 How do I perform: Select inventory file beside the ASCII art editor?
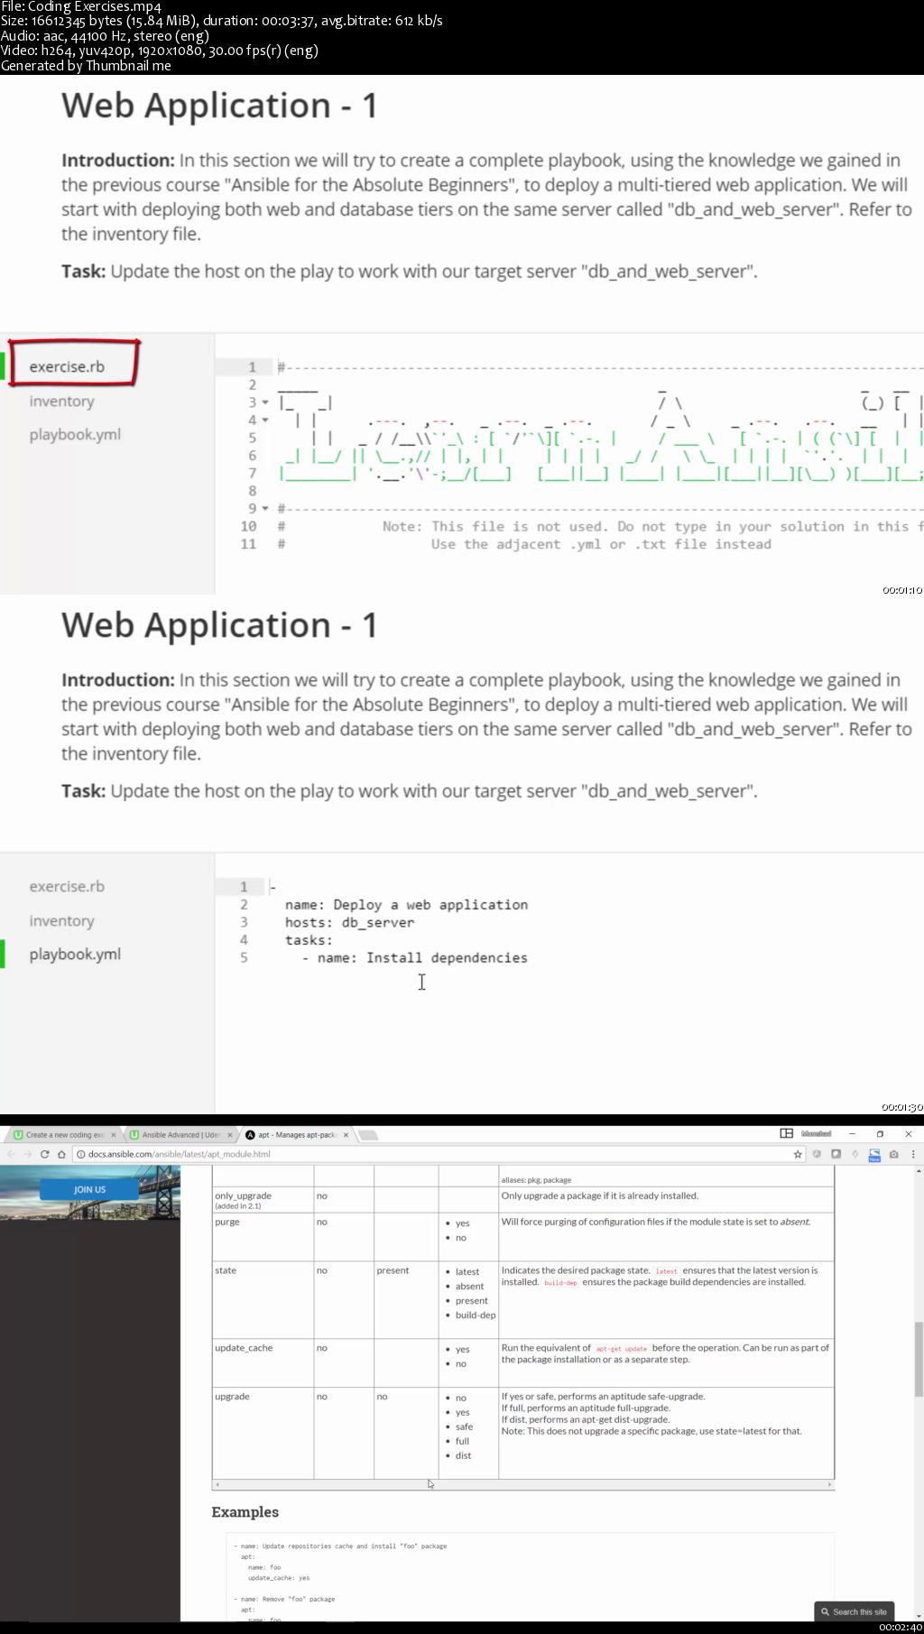point(61,401)
